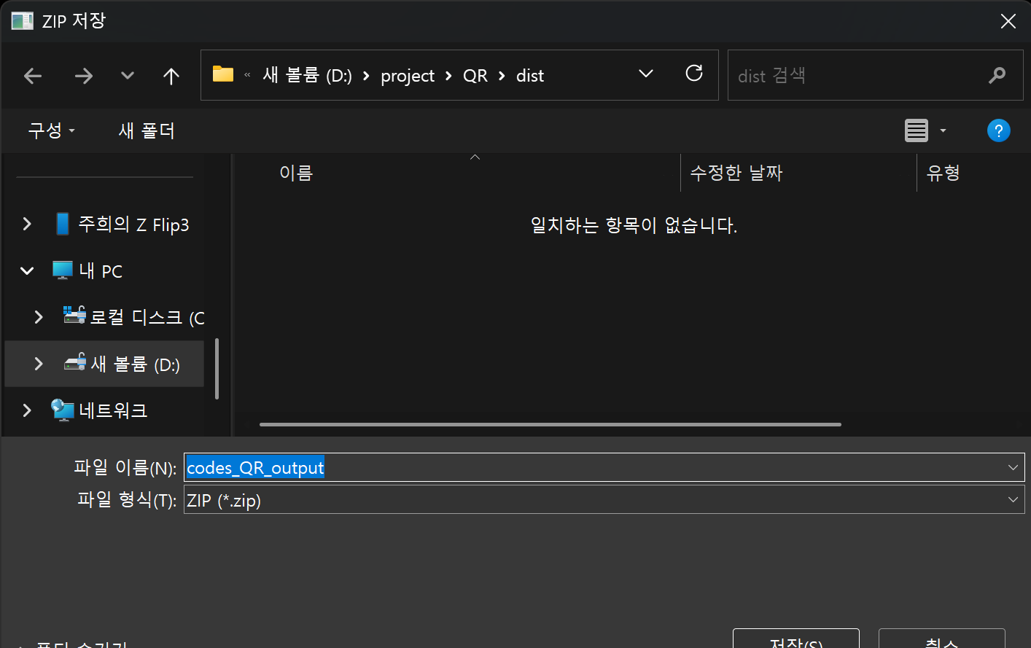Open the 구성 menu
The height and width of the screenshot is (648, 1031).
51,130
